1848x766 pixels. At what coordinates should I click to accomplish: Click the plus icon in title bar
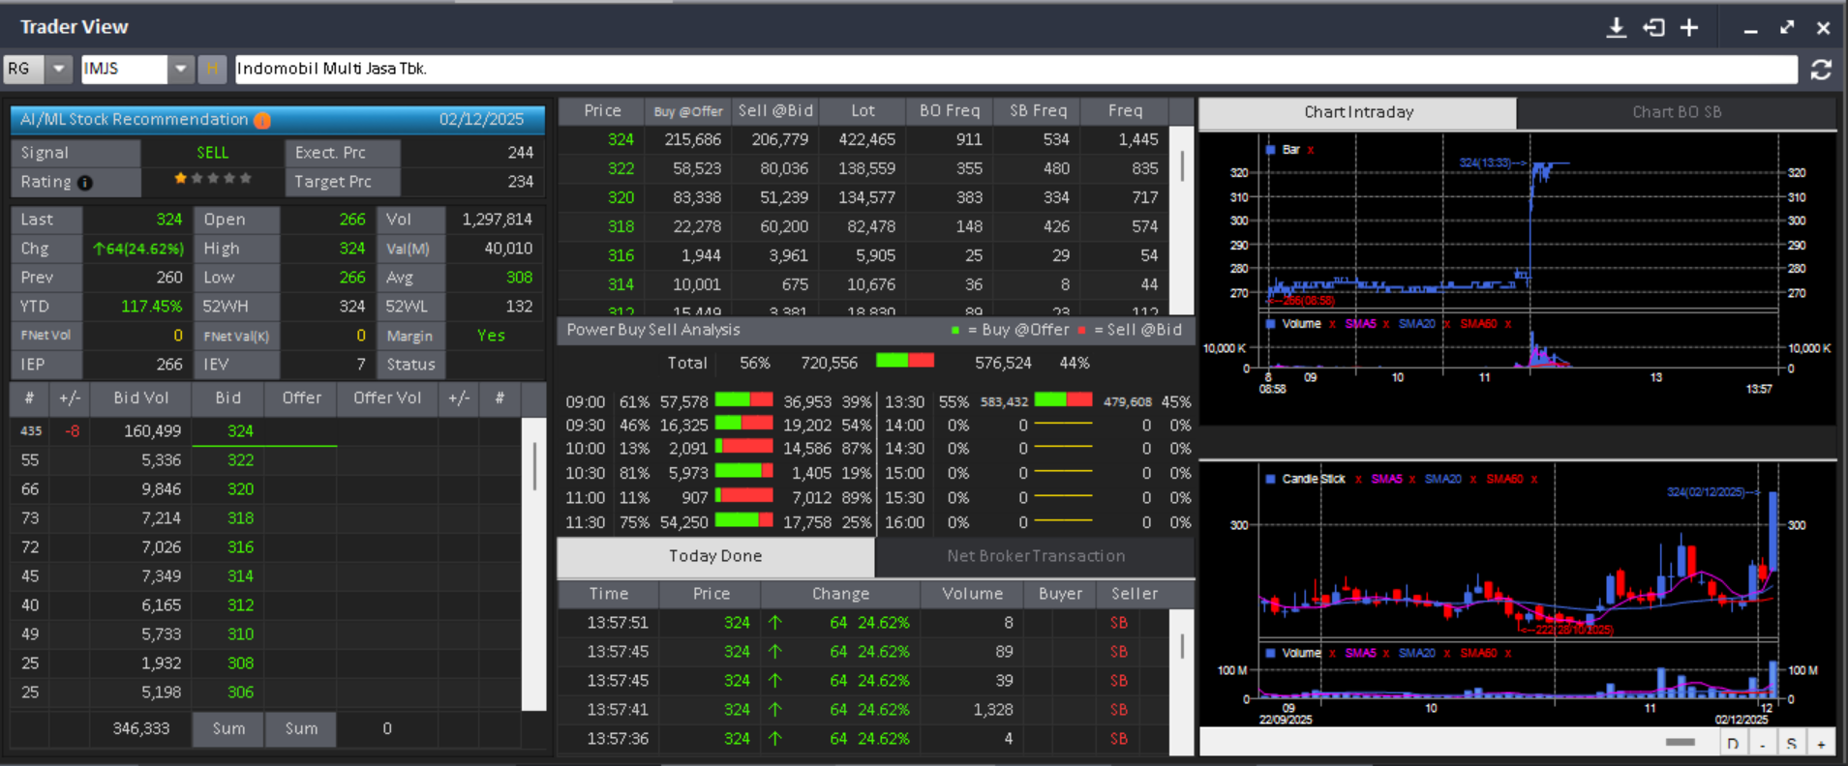[1689, 28]
